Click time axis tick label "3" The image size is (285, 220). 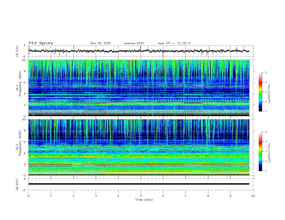[96, 196]
